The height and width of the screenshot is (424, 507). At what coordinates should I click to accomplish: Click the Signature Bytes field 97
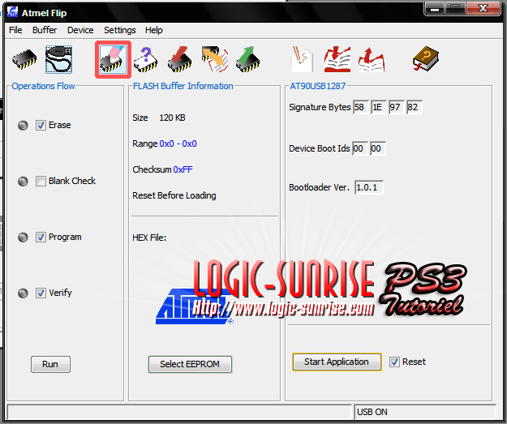397,107
